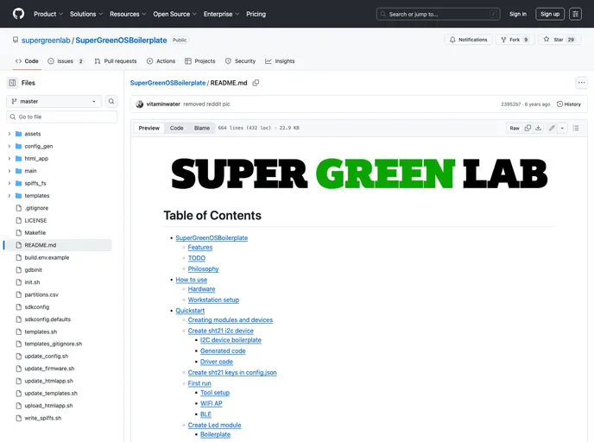Open the Resources dropdown
The height and width of the screenshot is (442, 594).
click(x=128, y=14)
